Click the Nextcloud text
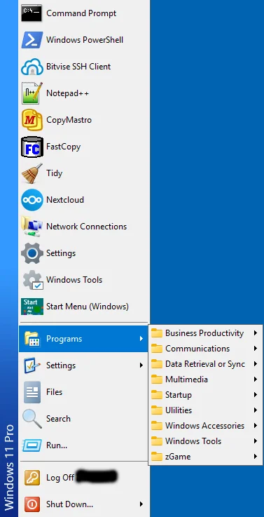The height and width of the screenshot is (517, 264). pyautogui.click(x=65, y=200)
